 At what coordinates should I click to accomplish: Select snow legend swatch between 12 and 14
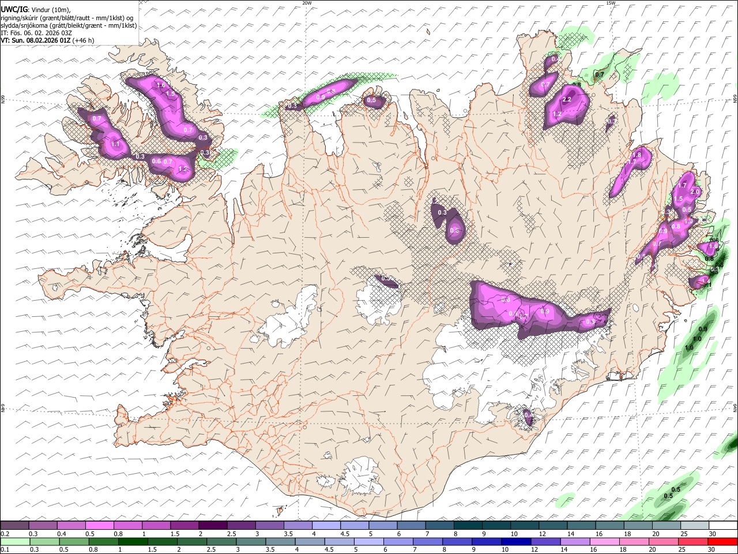[553, 525]
